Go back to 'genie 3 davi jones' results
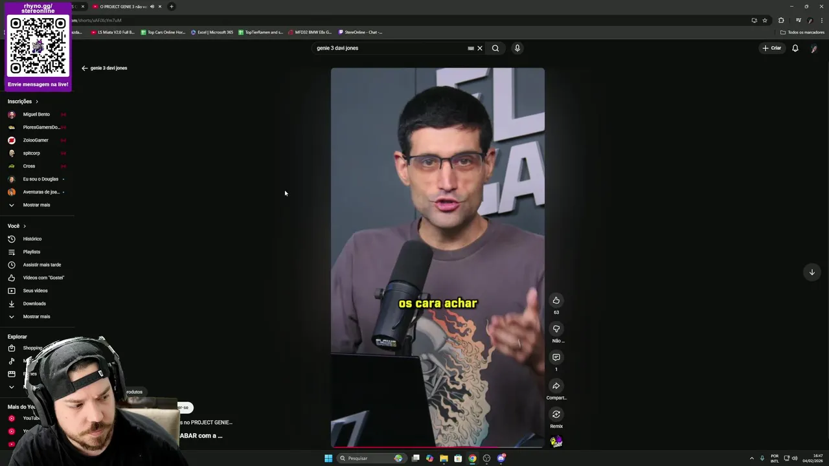The height and width of the screenshot is (466, 829). click(84, 68)
